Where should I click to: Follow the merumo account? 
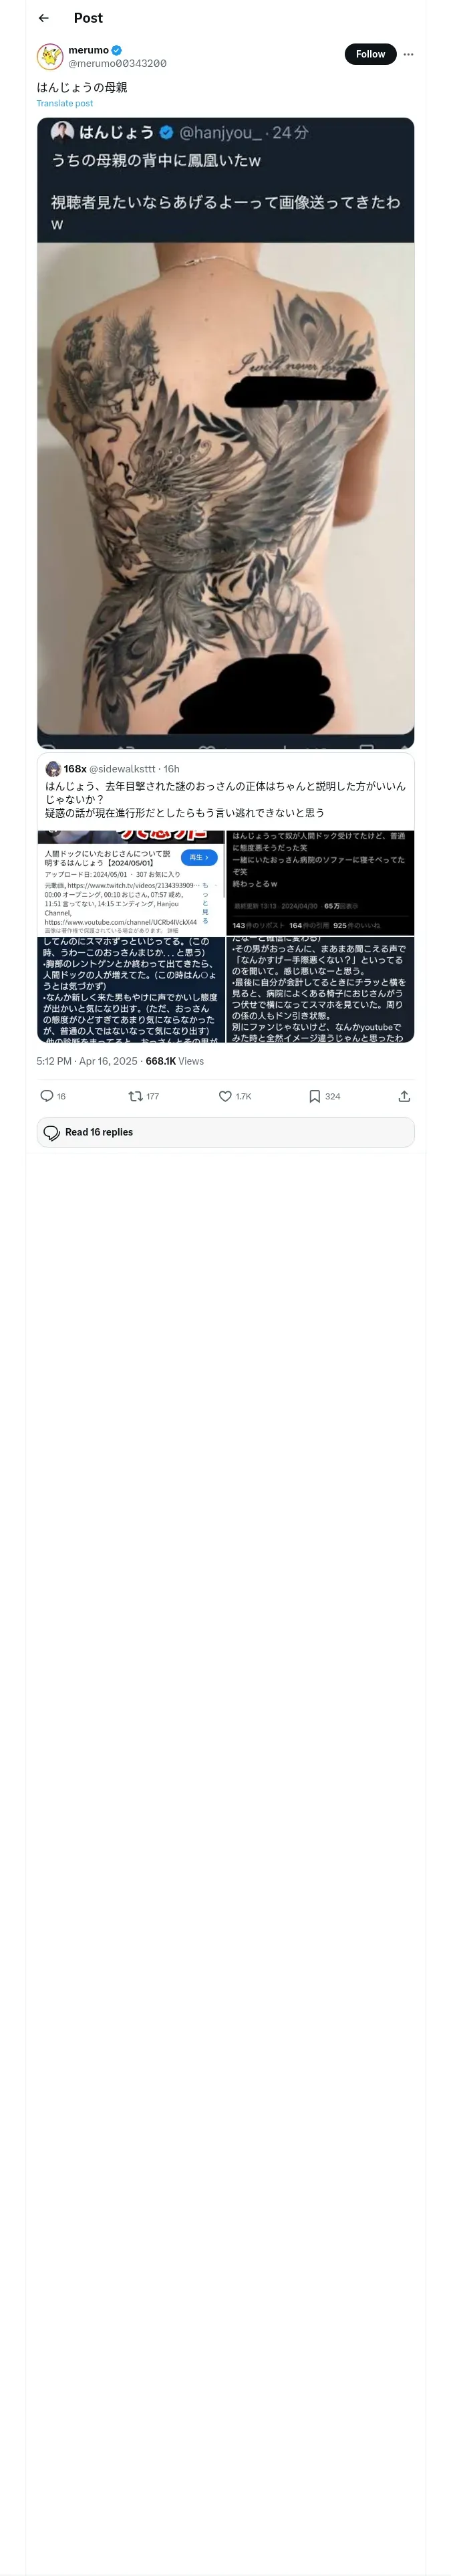pos(370,54)
